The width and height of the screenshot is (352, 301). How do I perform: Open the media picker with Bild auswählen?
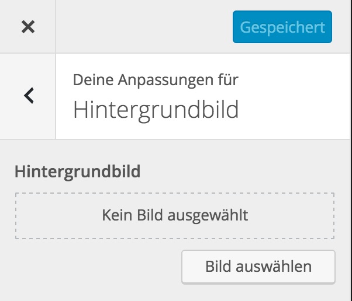click(258, 267)
